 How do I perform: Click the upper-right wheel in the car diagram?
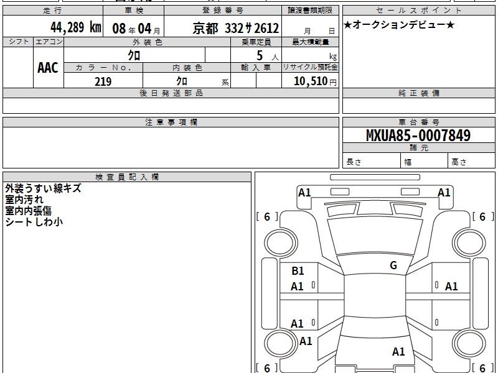click(x=469, y=243)
